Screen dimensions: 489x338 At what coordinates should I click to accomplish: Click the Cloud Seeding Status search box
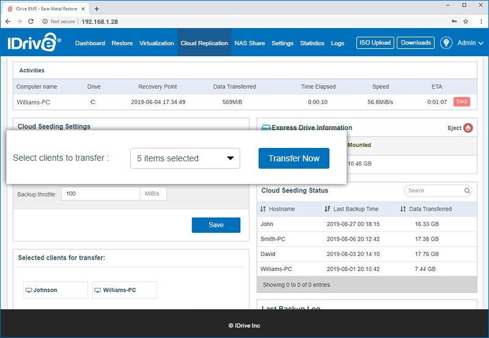[438, 191]
